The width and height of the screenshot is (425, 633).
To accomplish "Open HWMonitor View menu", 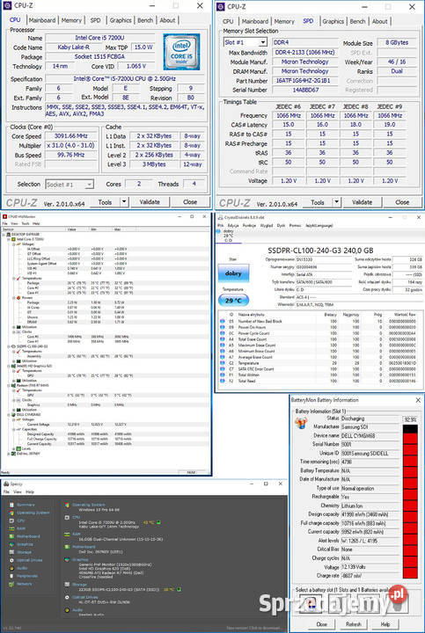I will coord(15,223).
